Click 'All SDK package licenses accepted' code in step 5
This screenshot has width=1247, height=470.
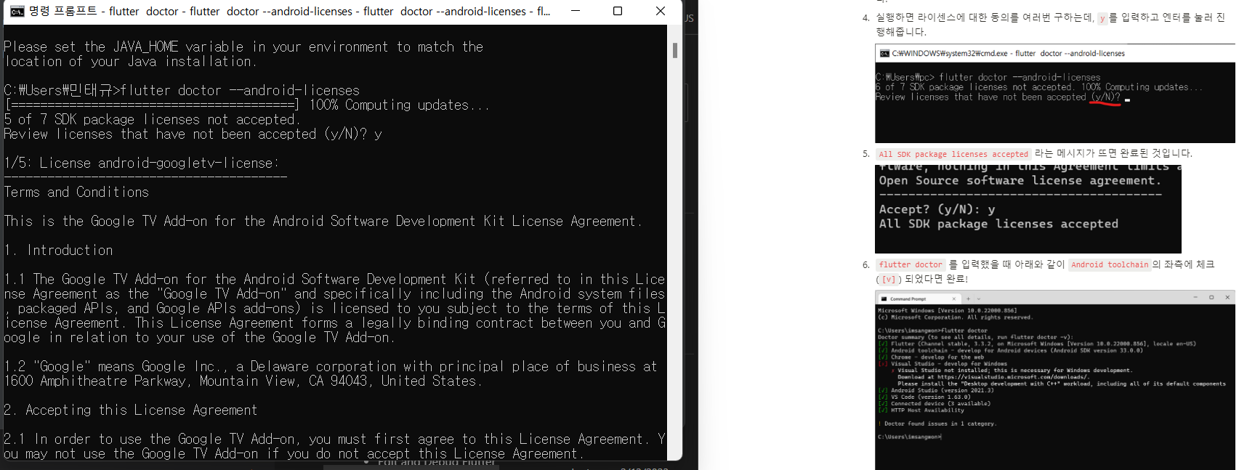(953, 154)
